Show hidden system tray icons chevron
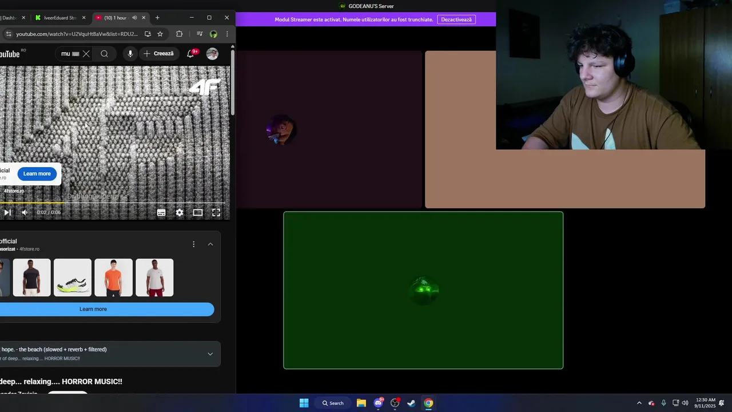Image resolution: width=732 pixels, height=412 pixels. click(x=639, y=403)
